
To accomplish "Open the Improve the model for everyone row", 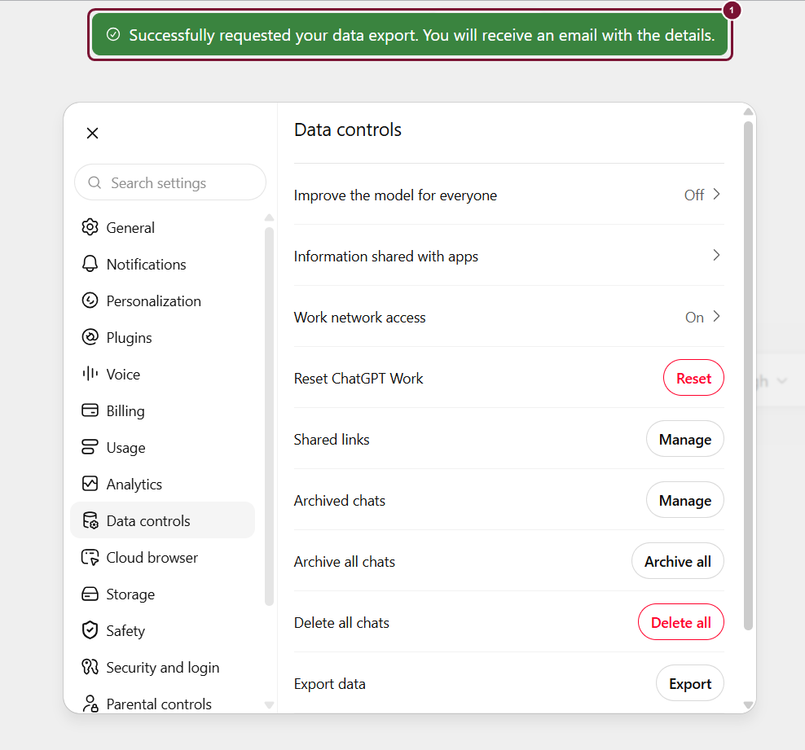I will (x=508, y=195).
